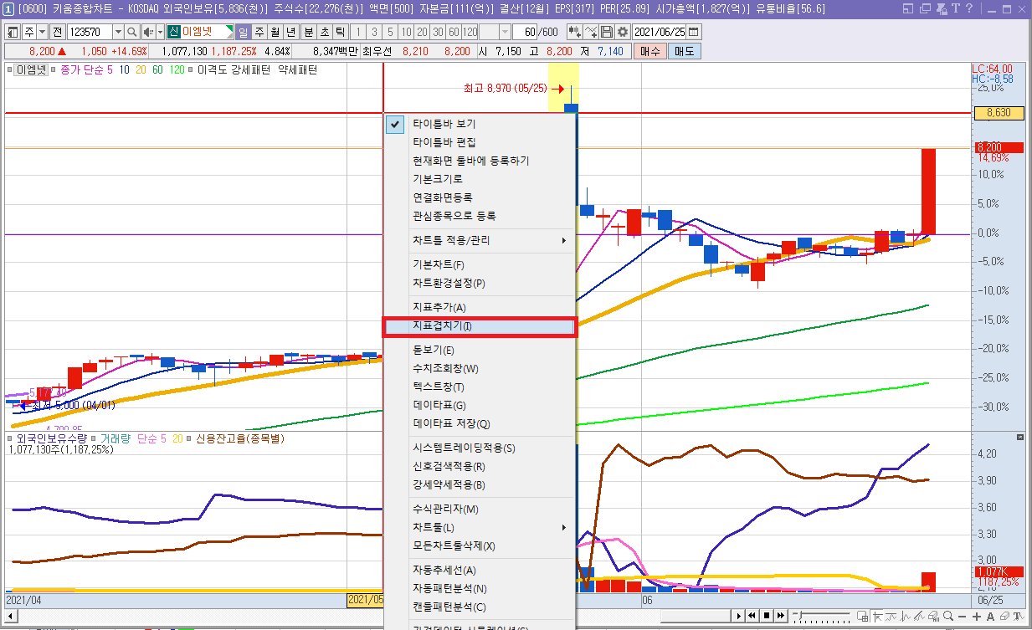Viewport: 1032px width, 630px height.
Task: Click the speaker sound icon in toolbar
Action: 148,32
